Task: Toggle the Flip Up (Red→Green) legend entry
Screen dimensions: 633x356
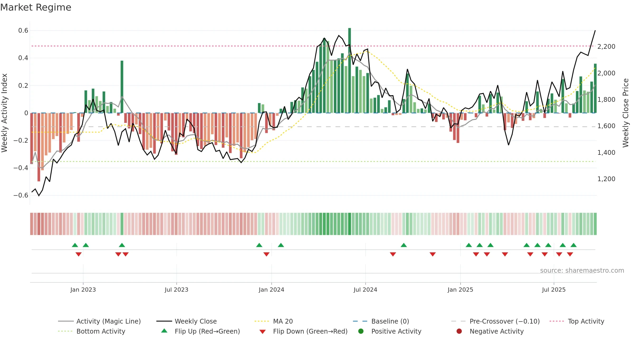Action: (200, 331)
